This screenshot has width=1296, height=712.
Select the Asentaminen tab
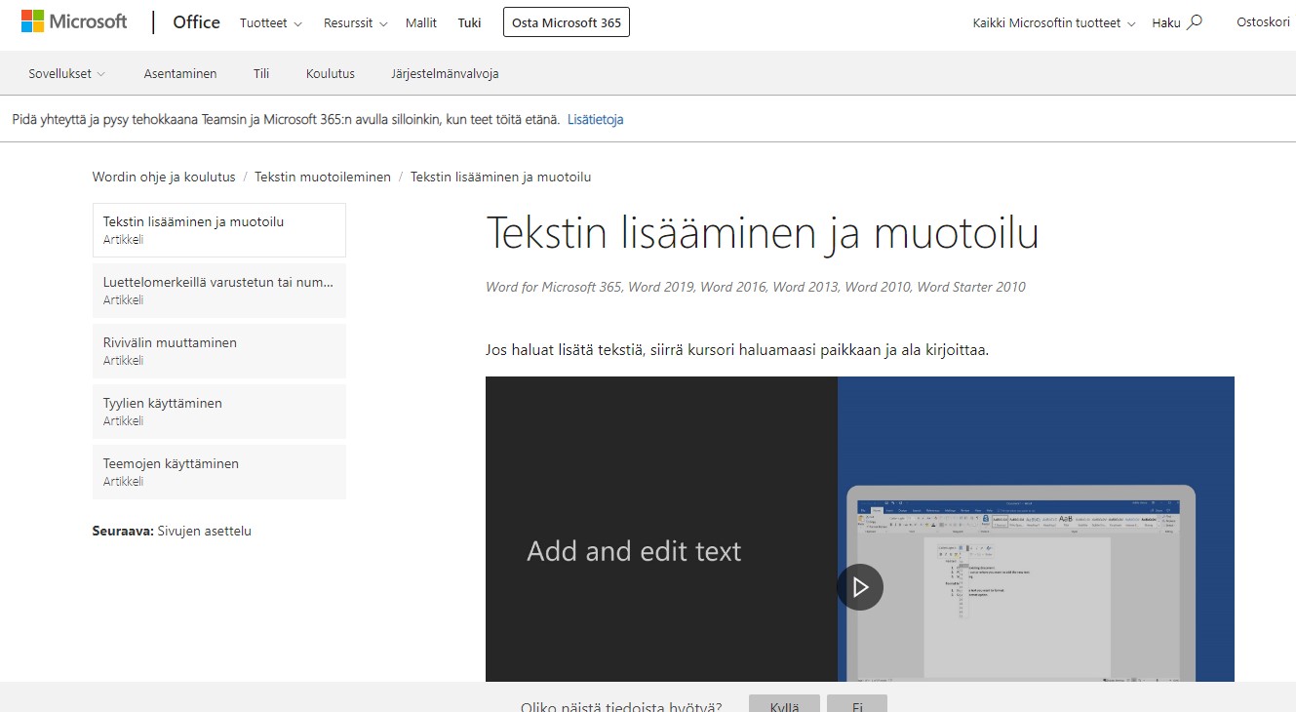(180, 73)
